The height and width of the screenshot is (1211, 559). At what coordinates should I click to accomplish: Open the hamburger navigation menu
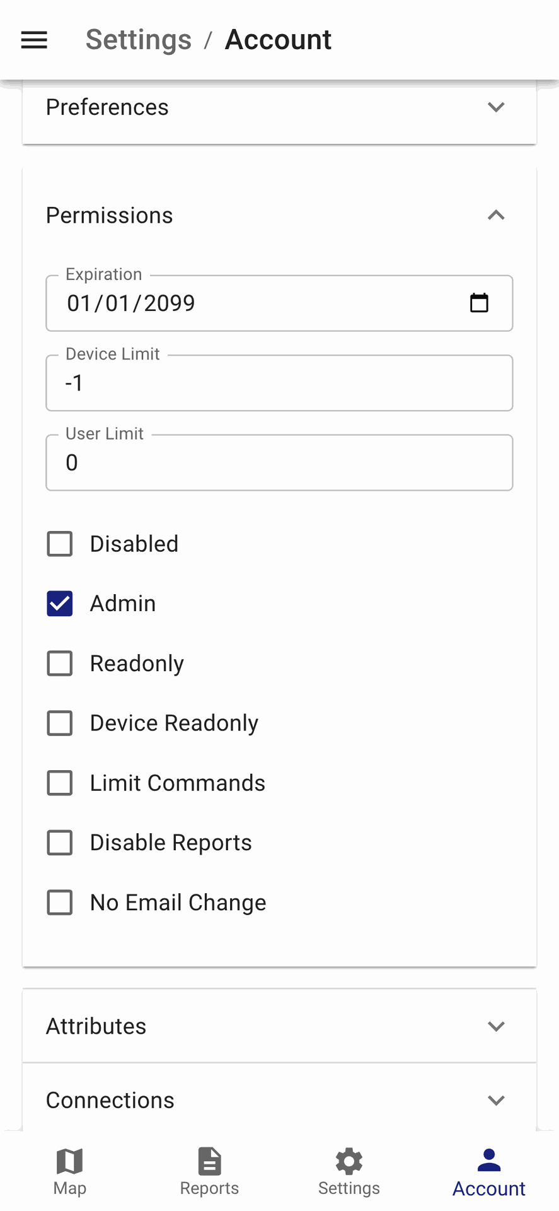[x=34, y=40]
